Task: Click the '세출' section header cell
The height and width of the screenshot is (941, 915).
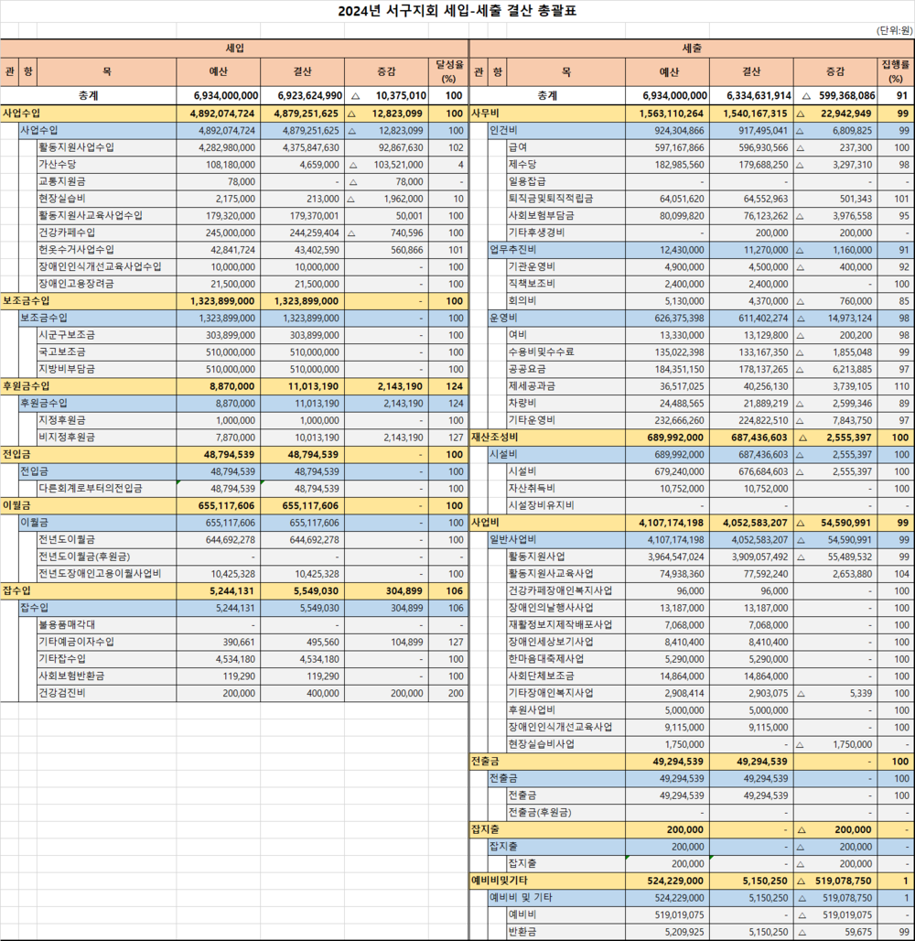Action: click(692, 49)
